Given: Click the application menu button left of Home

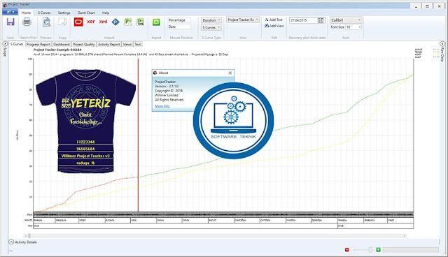Looking at the screenshot, I should tap(10, 13).
